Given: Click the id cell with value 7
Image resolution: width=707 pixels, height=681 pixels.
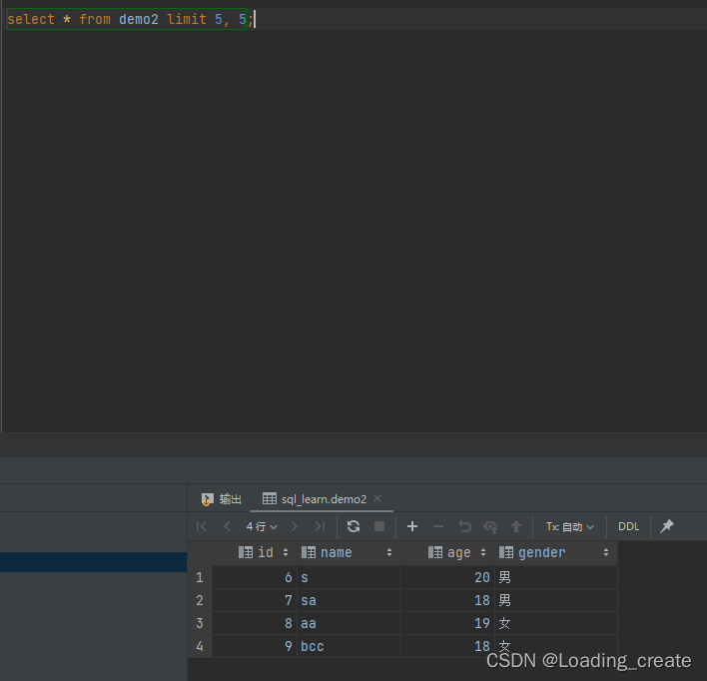Looking at the screenshot, I should click(255, 600).
